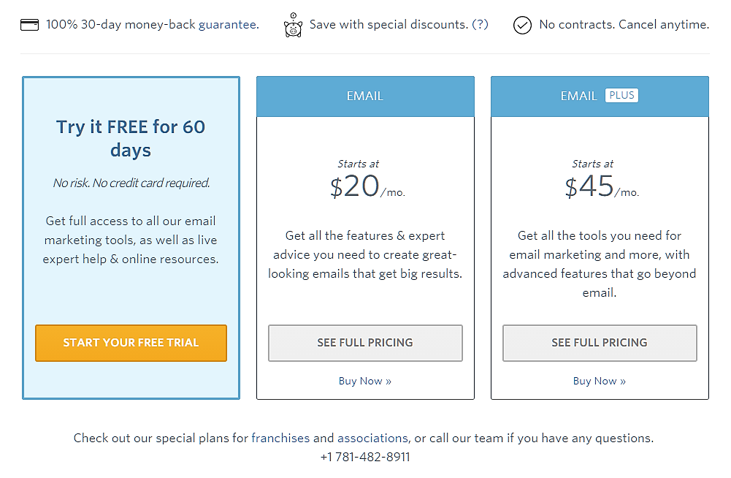The image size is (731, 478).
Task: Open the franchises special plans link
Action: point(280,439)
